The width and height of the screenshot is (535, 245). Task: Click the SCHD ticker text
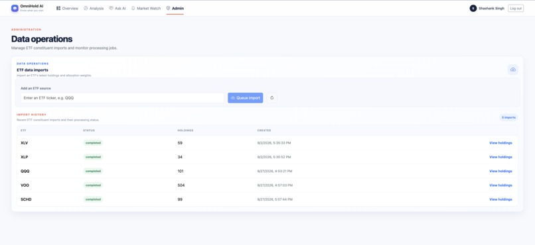coord(26,199)
